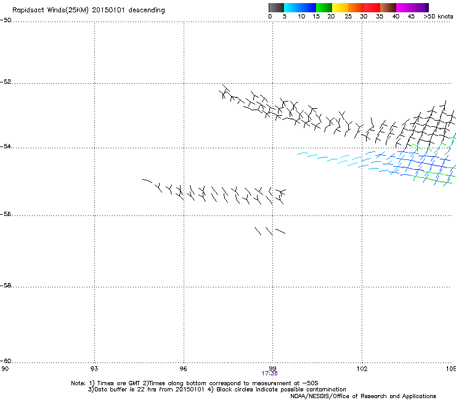
Task: Click latitude label -52 on left axis
Action: click(x=6, y=82)
